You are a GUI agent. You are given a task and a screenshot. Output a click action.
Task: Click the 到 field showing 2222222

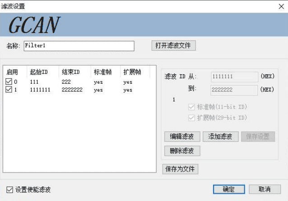[234, 90]
